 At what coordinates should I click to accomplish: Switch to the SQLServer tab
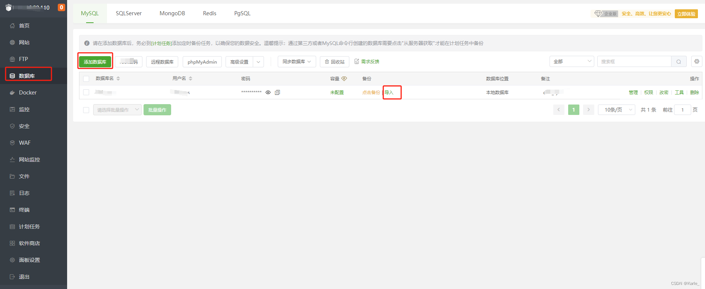pos(129,13)
